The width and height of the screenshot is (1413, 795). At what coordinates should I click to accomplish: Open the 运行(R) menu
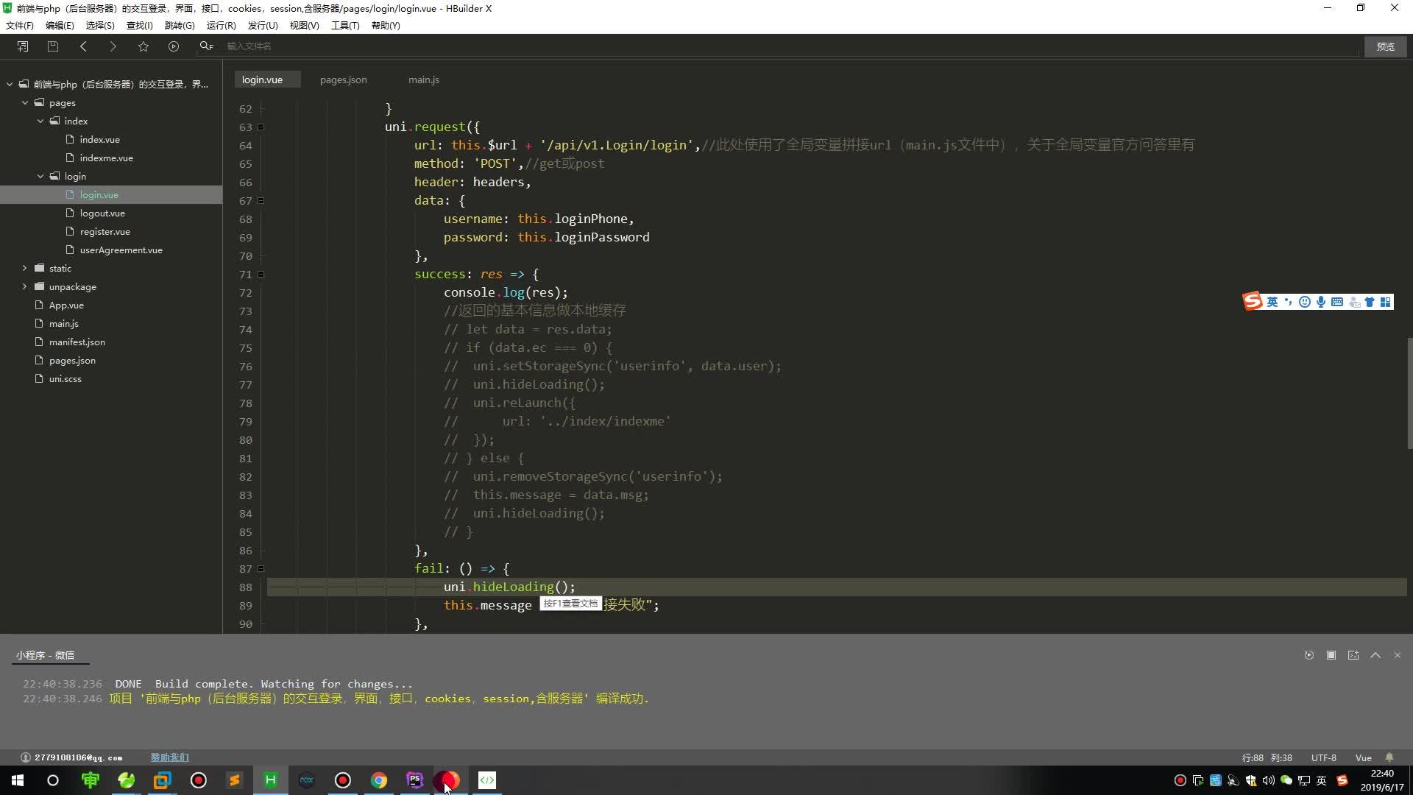(221, 25)
